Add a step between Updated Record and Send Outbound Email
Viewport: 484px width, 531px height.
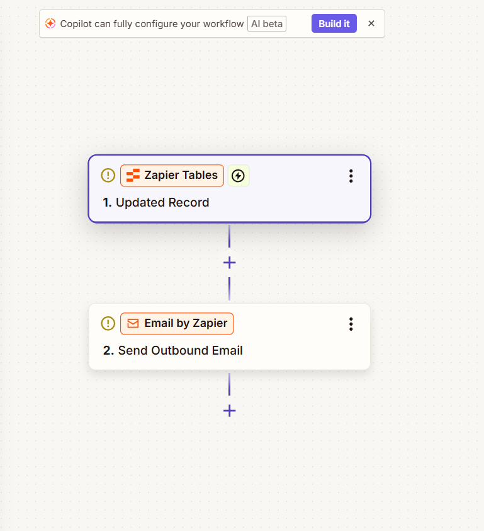229,263
